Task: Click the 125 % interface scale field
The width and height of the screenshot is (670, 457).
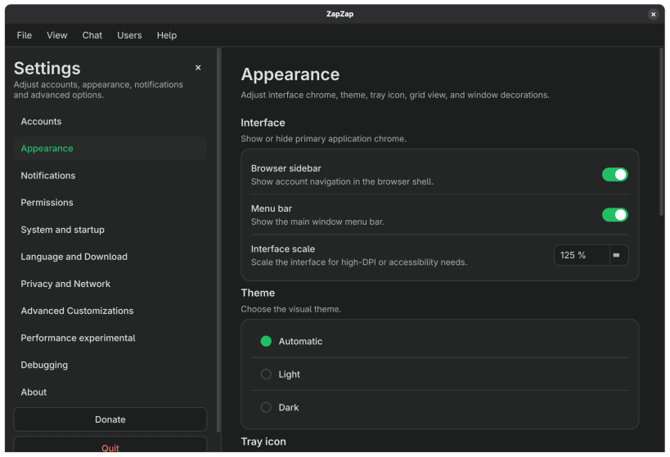Action: click(582, 255)
